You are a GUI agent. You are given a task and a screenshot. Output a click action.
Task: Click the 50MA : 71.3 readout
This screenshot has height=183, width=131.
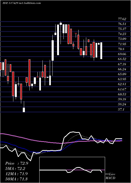pos(17,179)
